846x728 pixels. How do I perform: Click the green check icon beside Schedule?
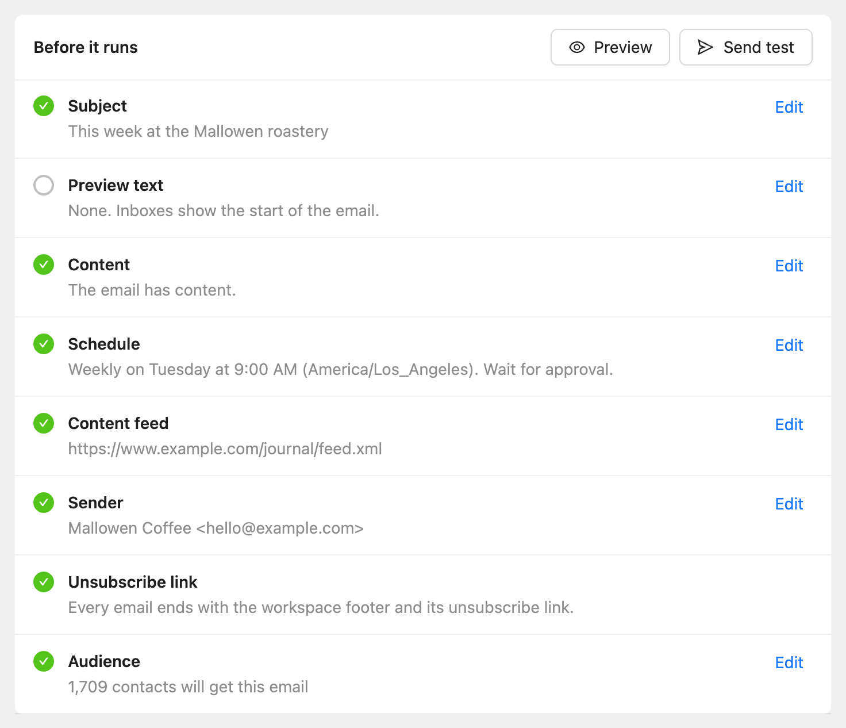pos(44,344)
